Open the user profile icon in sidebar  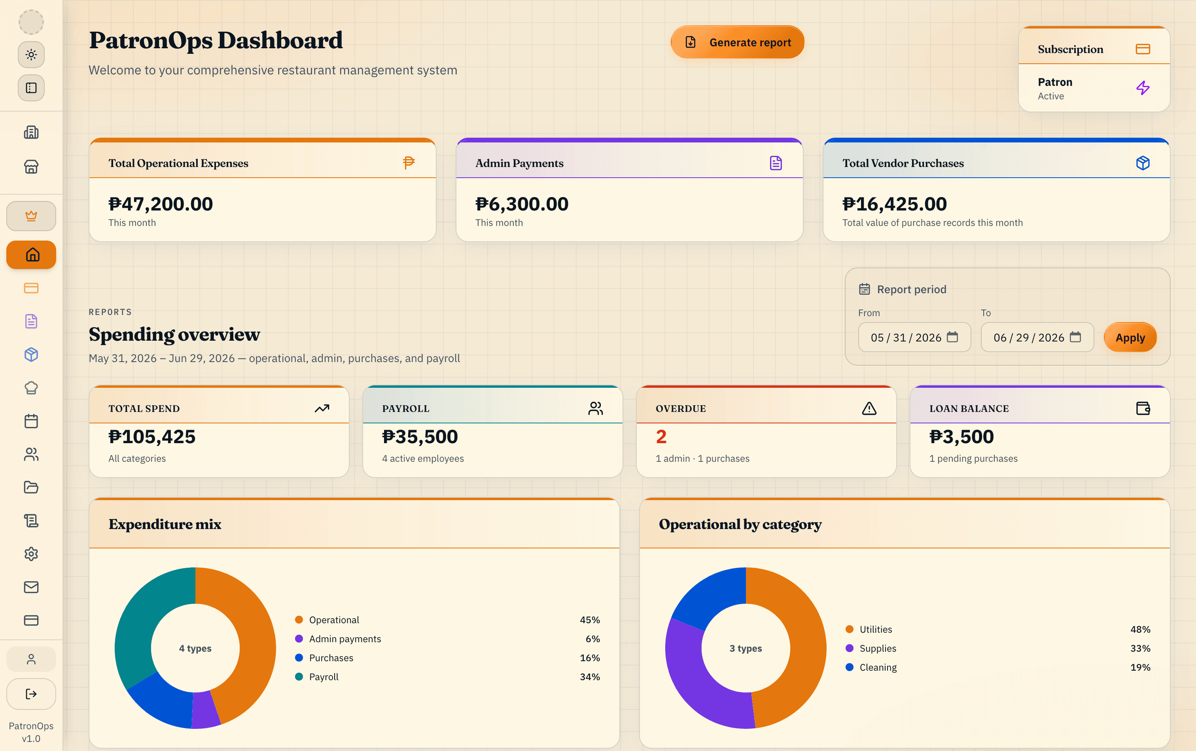(x=31, y=659)
